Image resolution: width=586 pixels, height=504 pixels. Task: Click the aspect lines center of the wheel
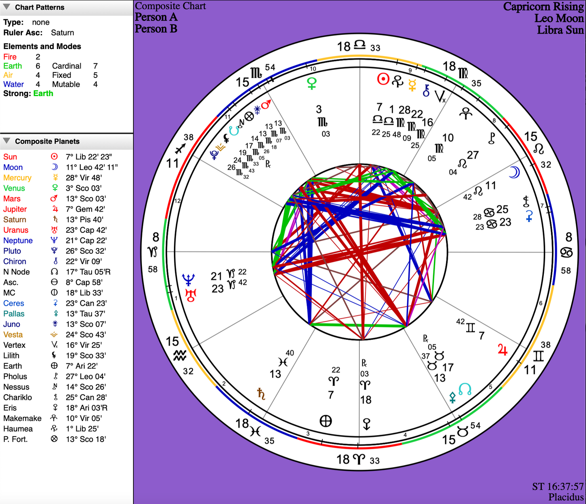[359, 252]
